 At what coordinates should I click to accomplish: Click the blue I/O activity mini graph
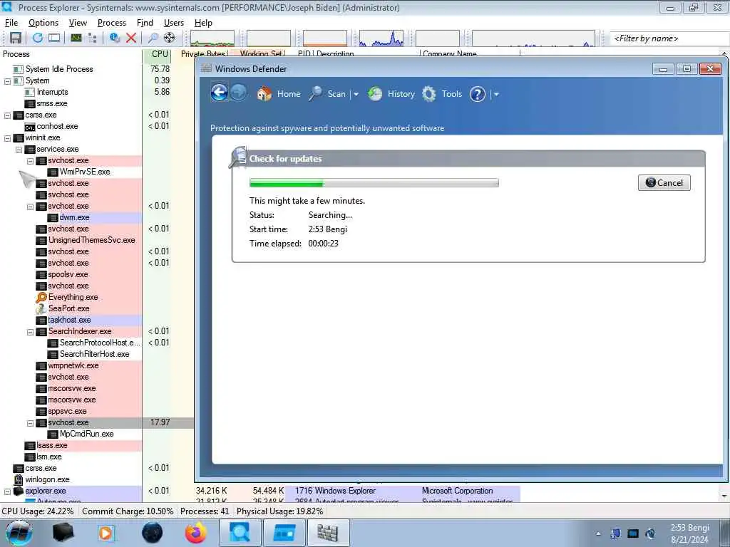point(381,38)
